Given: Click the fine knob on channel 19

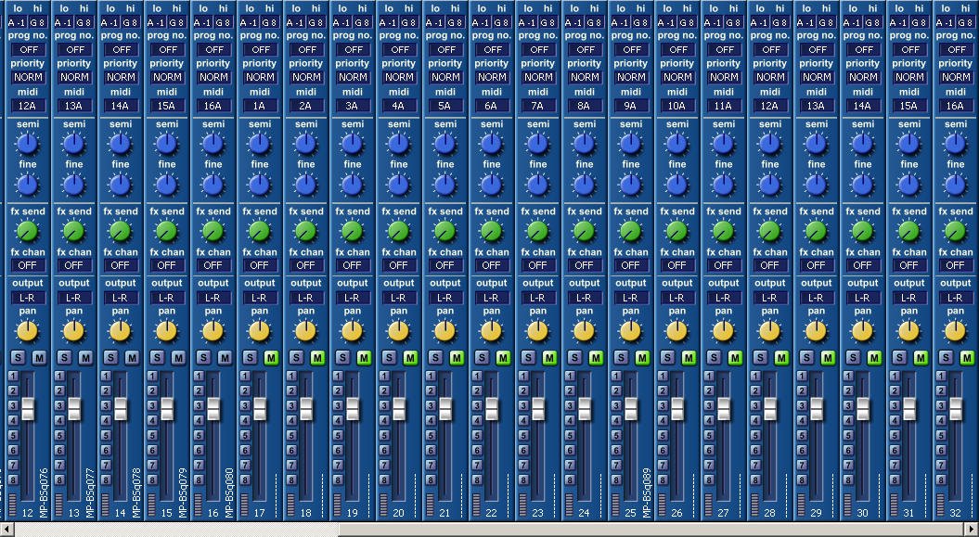Looking at the screenshot, I should point(352,185).
